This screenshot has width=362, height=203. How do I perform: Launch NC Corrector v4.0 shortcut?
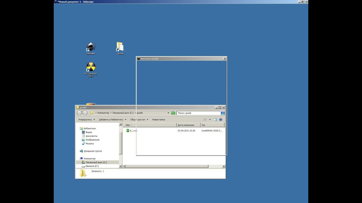click(90, 70)
